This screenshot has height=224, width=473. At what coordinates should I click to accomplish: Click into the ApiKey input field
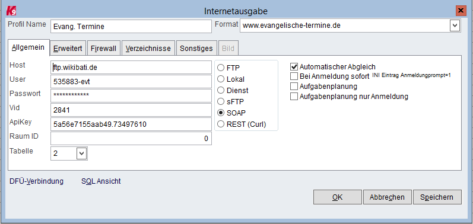[x=131, y=124]
